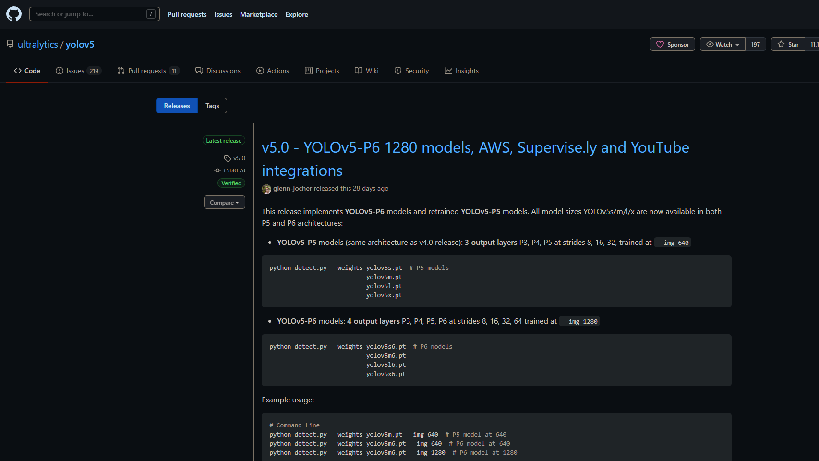Open the Insights tab
Image resolution: width=819 pixels, height=461 pixels.
461,71
